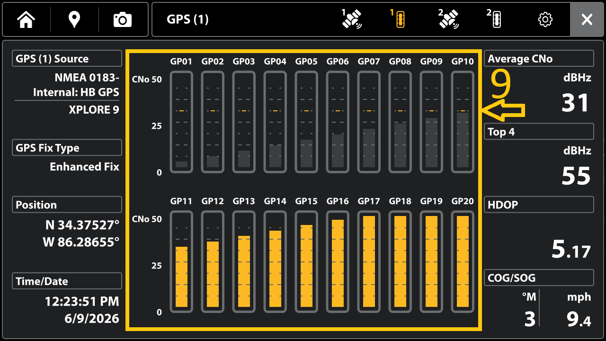Select the GP18 signal bar
This screenshot has width=606, height=341.
(400, 261)
